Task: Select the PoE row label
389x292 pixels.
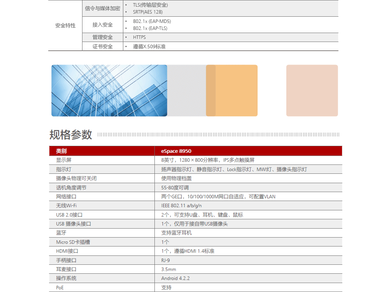Action: click(x=60, y=288)
